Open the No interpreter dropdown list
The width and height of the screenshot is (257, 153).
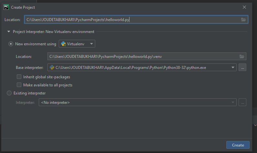138,103
